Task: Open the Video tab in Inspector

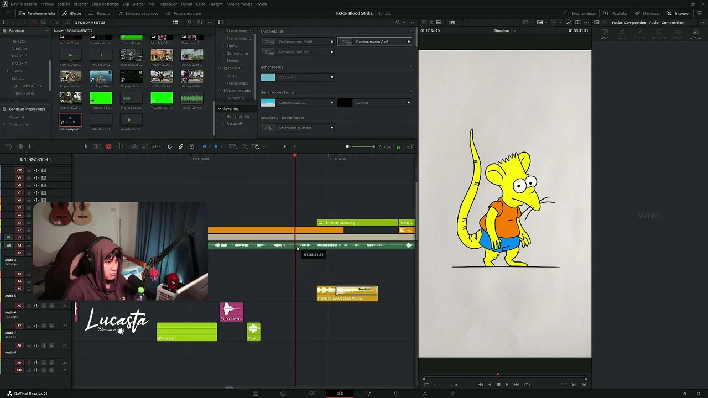Action: [605, 35]
